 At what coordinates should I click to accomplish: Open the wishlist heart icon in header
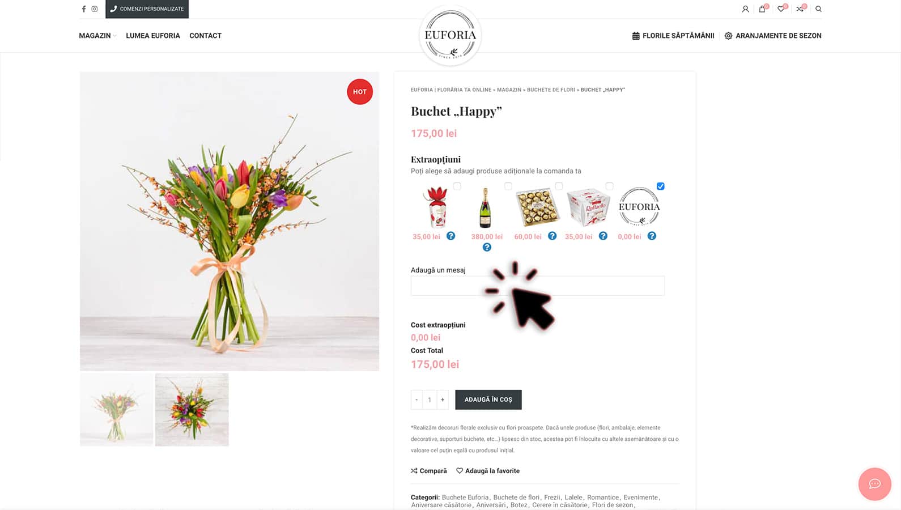[x=781, y=8]
